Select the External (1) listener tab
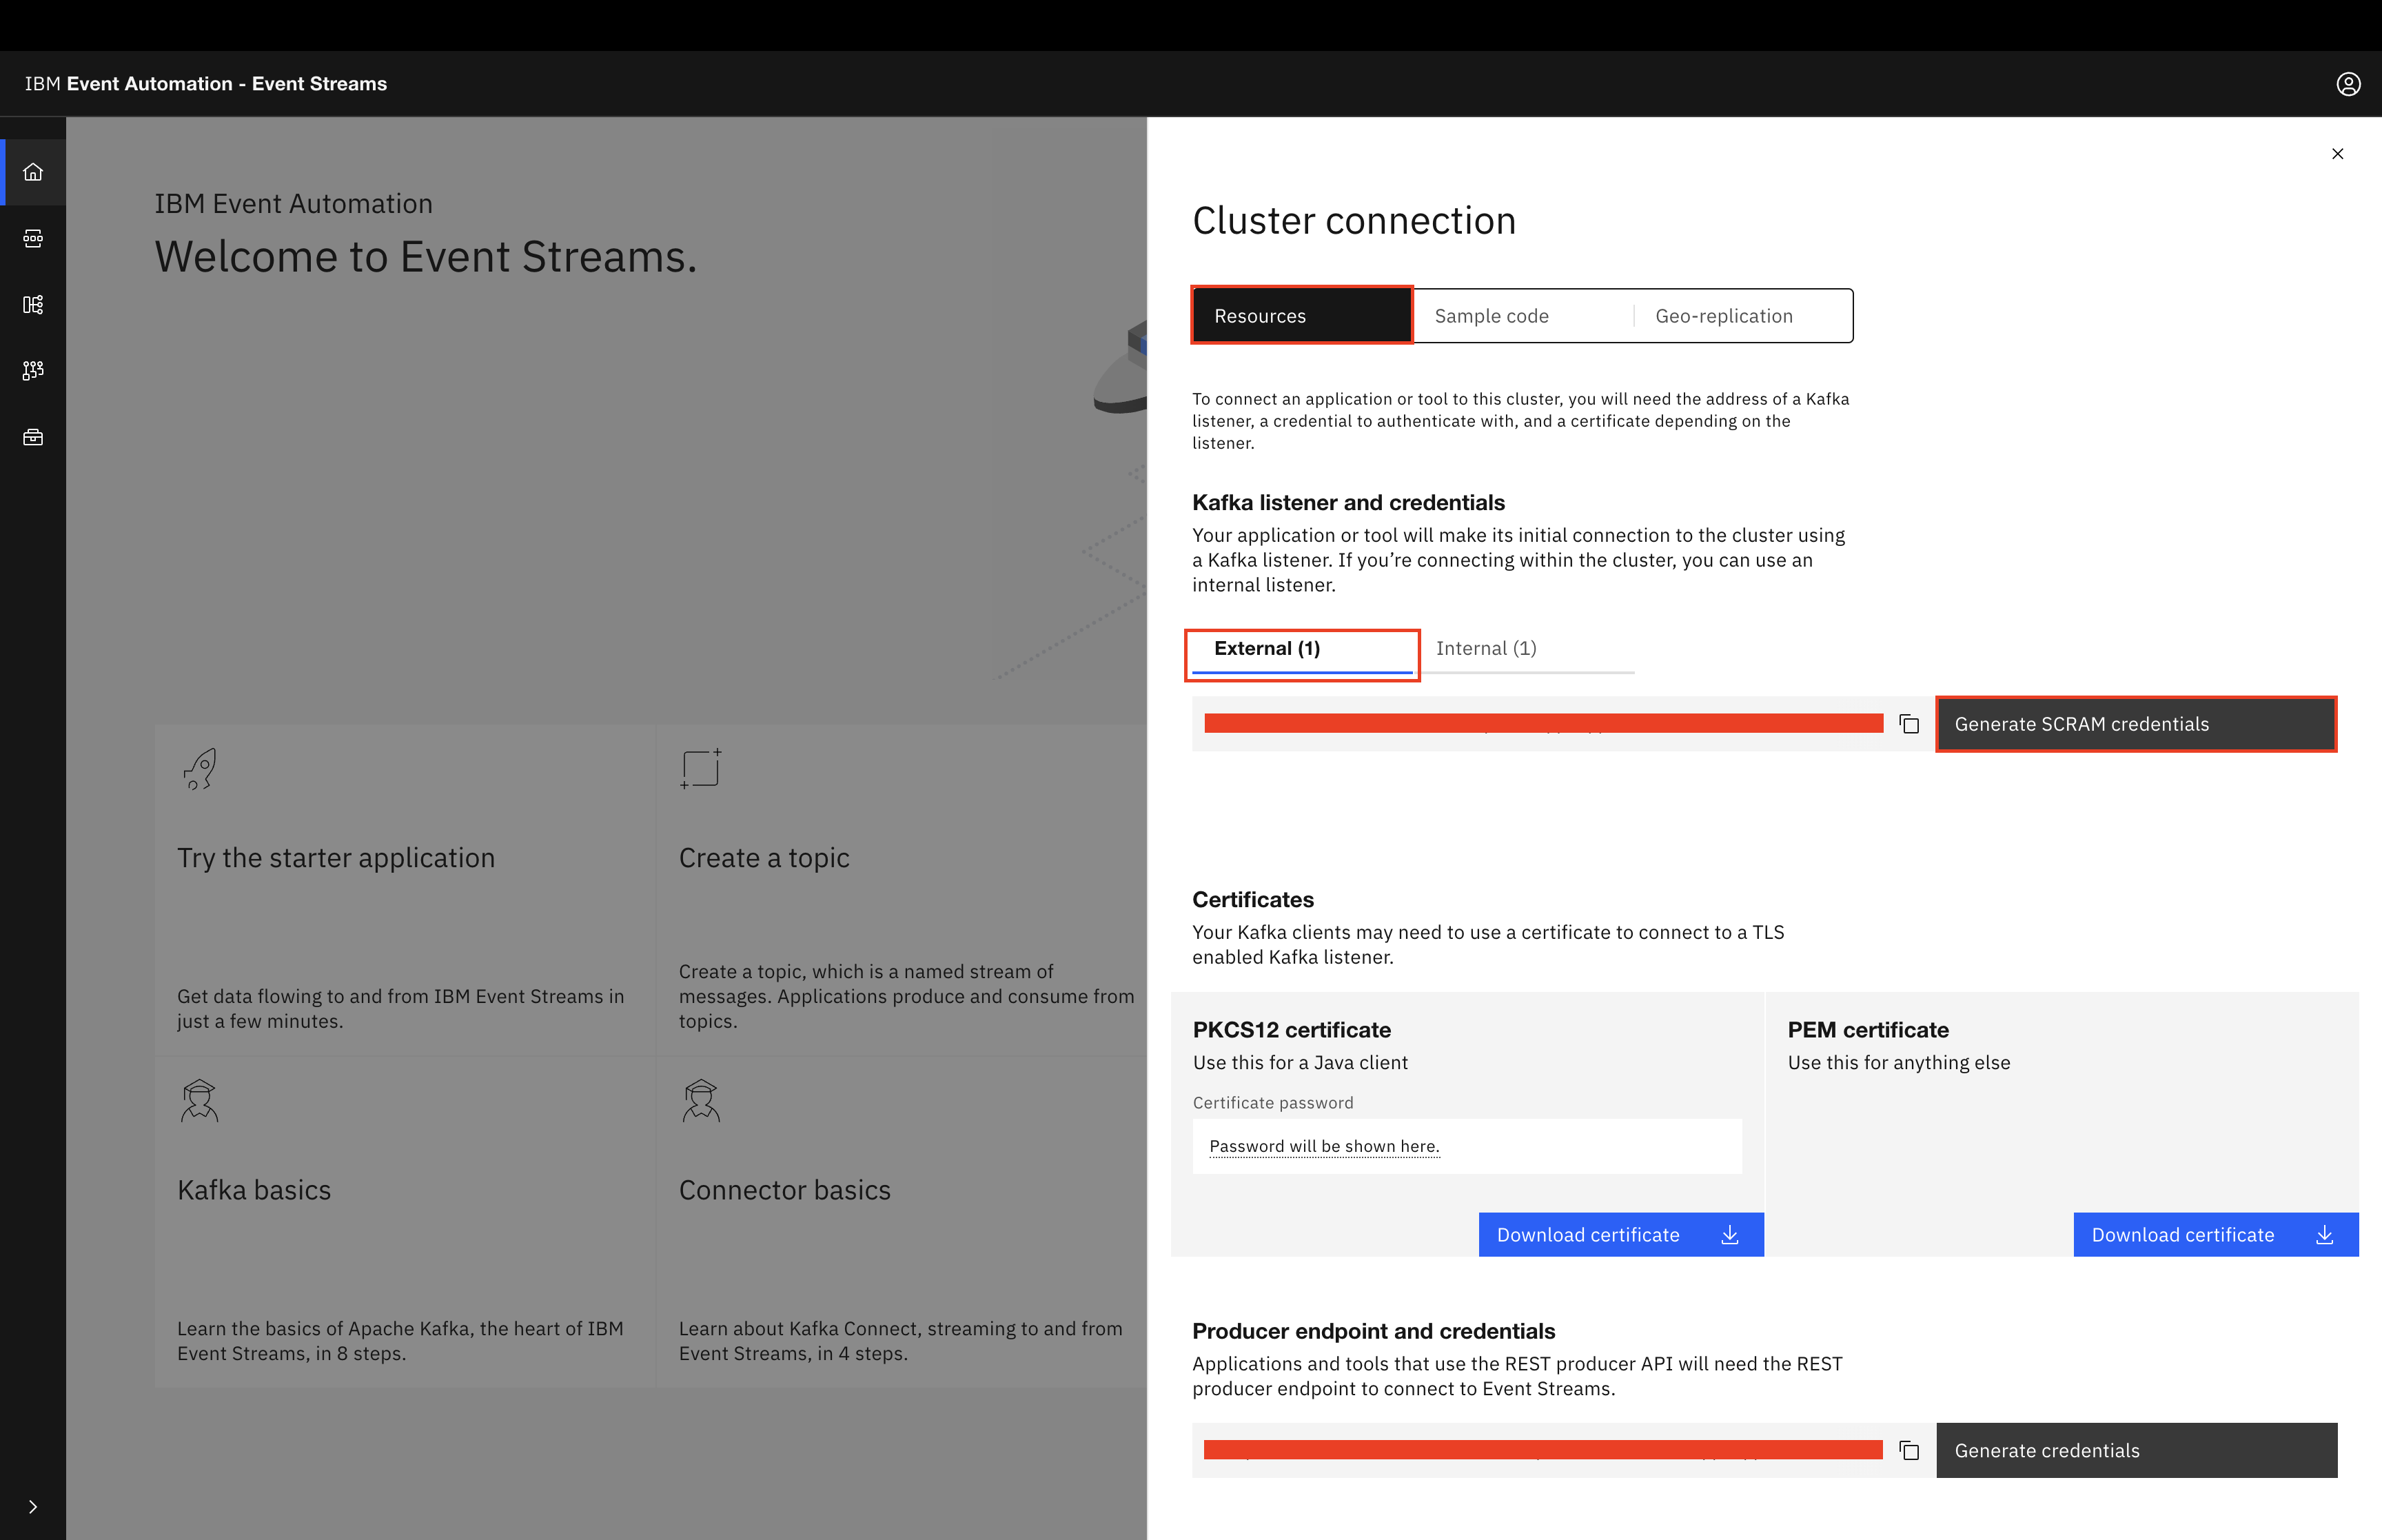 coord(1301,649)
